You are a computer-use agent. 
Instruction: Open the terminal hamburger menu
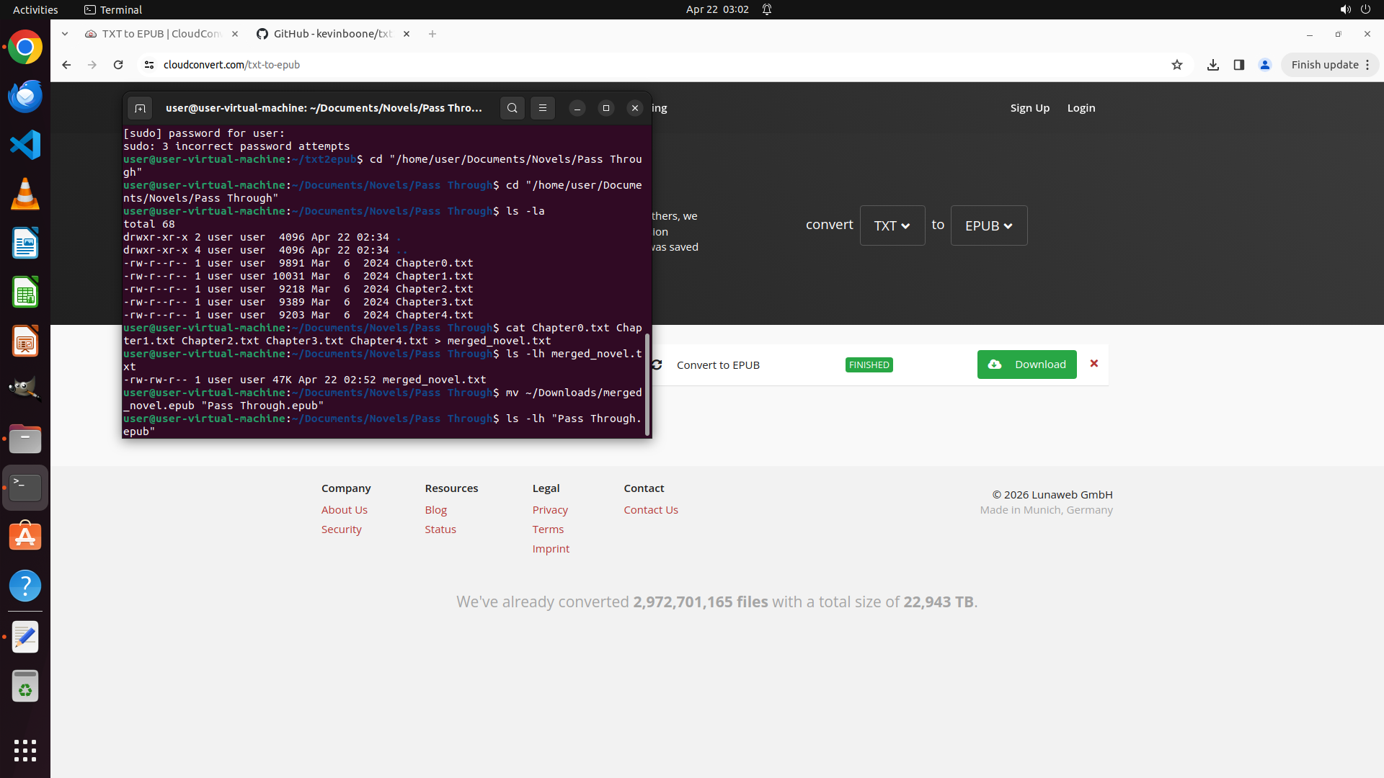(543, 108)
